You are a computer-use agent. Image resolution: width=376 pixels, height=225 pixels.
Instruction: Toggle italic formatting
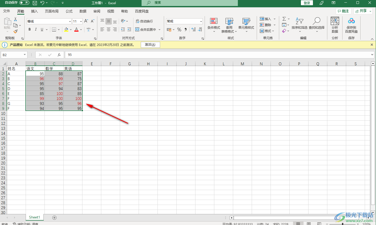point(36,29)
